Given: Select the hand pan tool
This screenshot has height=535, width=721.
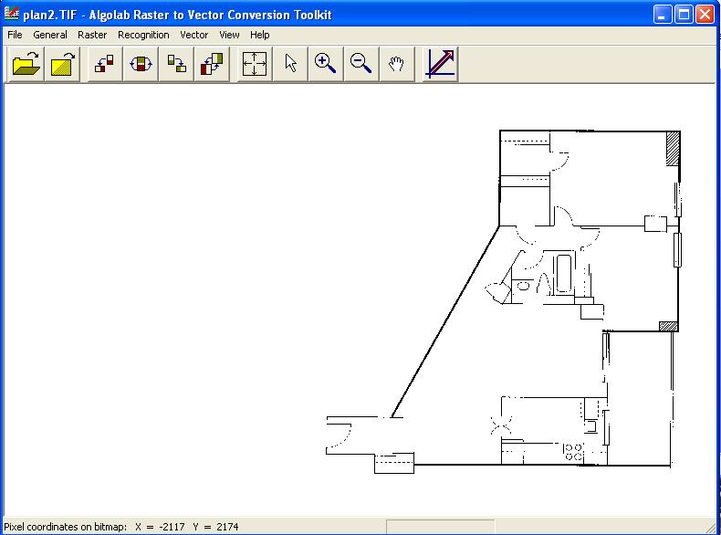Looking at the screenshot, I should [x=397, y=64].
